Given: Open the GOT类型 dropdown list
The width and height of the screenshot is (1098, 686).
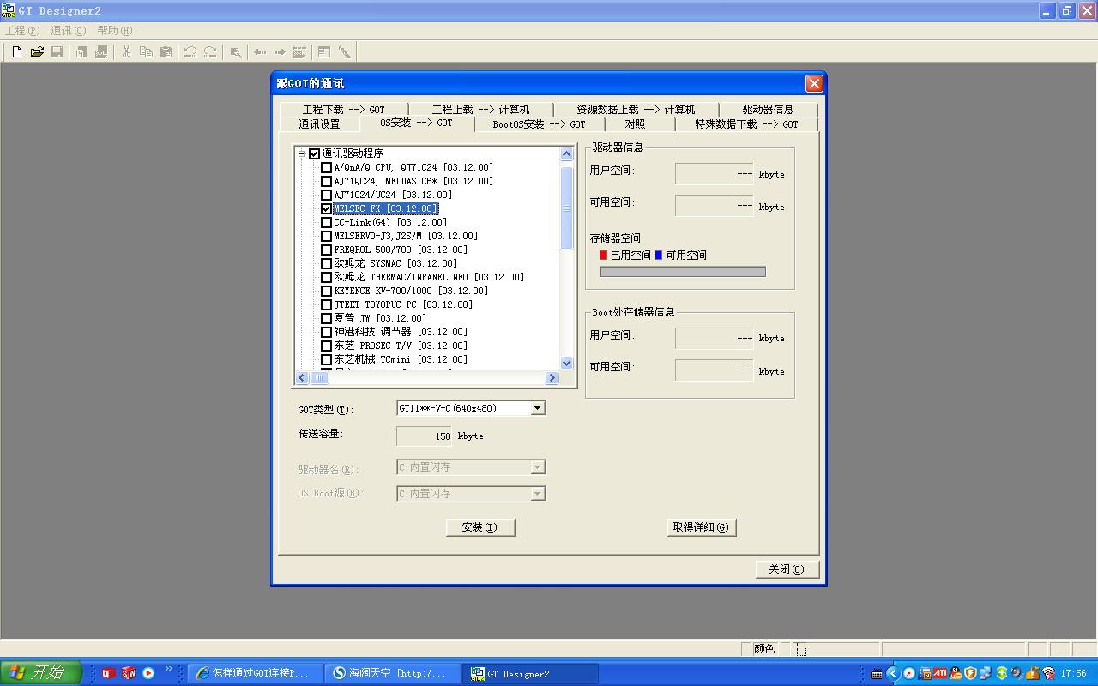Looking at the screenshot, I should pos(538,408).
